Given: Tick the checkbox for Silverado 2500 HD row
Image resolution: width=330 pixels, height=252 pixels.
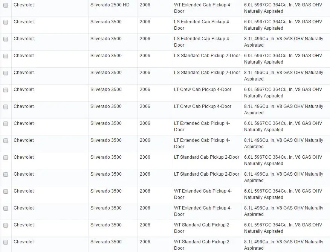Looking at the screenshot, I should (6, 5).
